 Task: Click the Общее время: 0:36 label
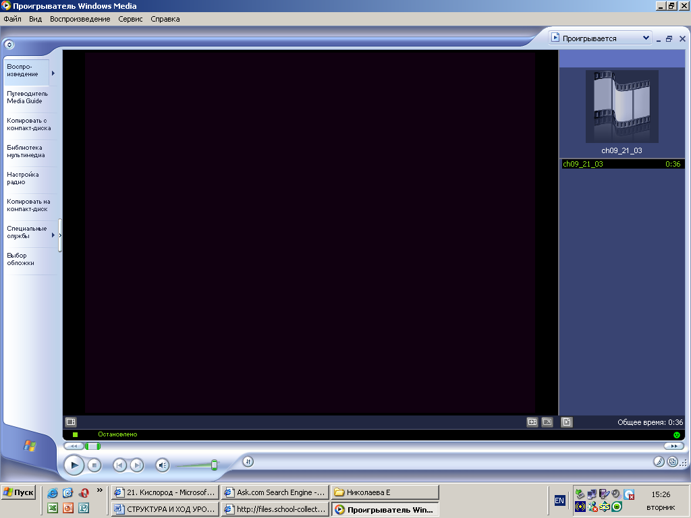pyautogui.click(x=650, y=422)
